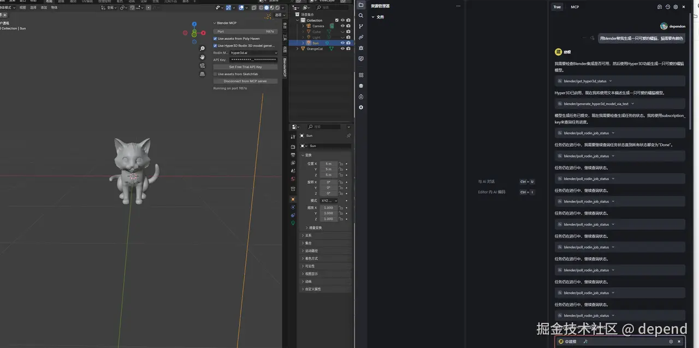Open rotation mode XYZ dropdown
The width and height of the screenshot is (699, 348).
click(x=329, y=201)
